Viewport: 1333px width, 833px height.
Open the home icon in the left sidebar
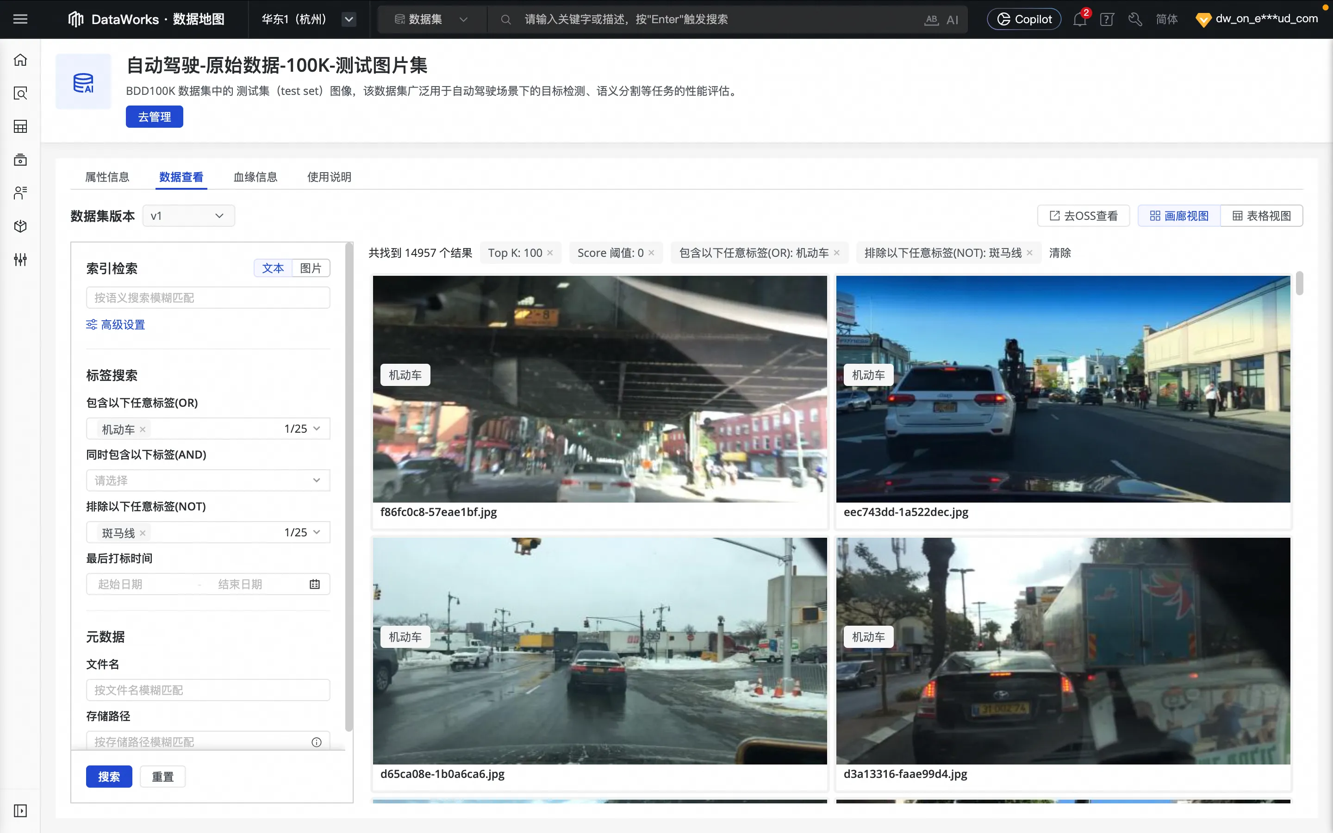point(20,60)
